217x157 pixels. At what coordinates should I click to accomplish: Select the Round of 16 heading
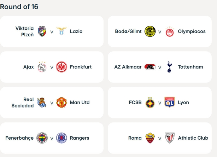tap(19, 7)
